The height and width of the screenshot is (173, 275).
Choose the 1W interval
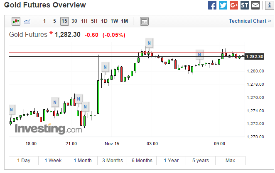(x=114, y=21)
